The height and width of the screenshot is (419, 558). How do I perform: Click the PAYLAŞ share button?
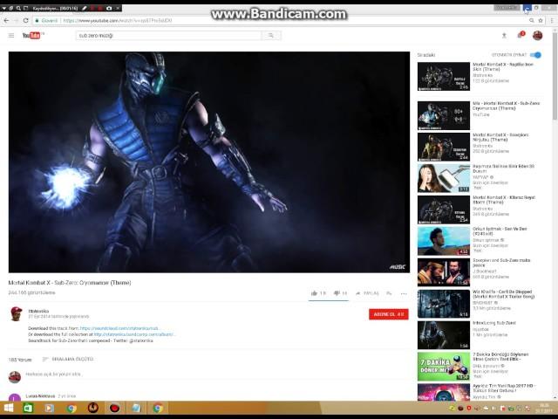coord(367,293)
